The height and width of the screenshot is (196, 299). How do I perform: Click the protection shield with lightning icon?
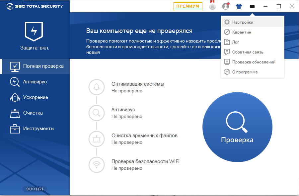34,31
